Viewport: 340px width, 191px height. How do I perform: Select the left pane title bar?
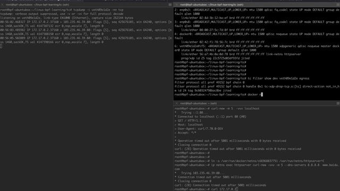click(86, 5)
